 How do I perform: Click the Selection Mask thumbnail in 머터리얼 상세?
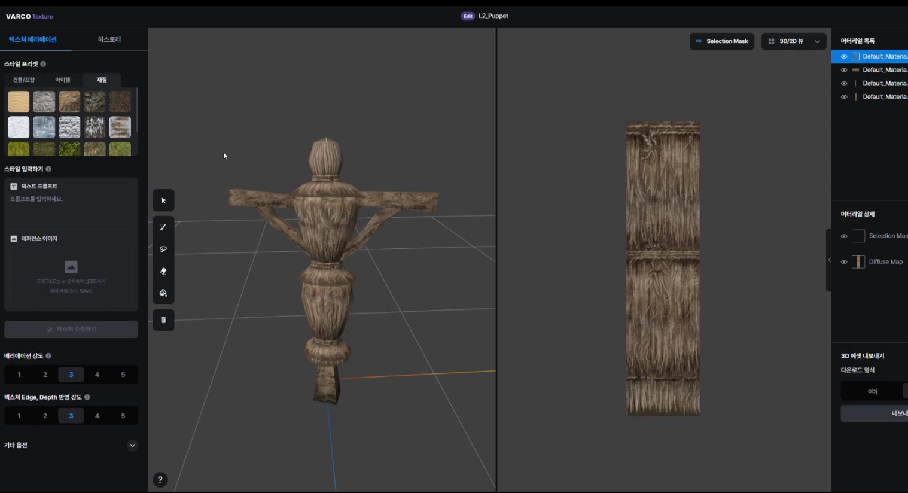[858, 236]
